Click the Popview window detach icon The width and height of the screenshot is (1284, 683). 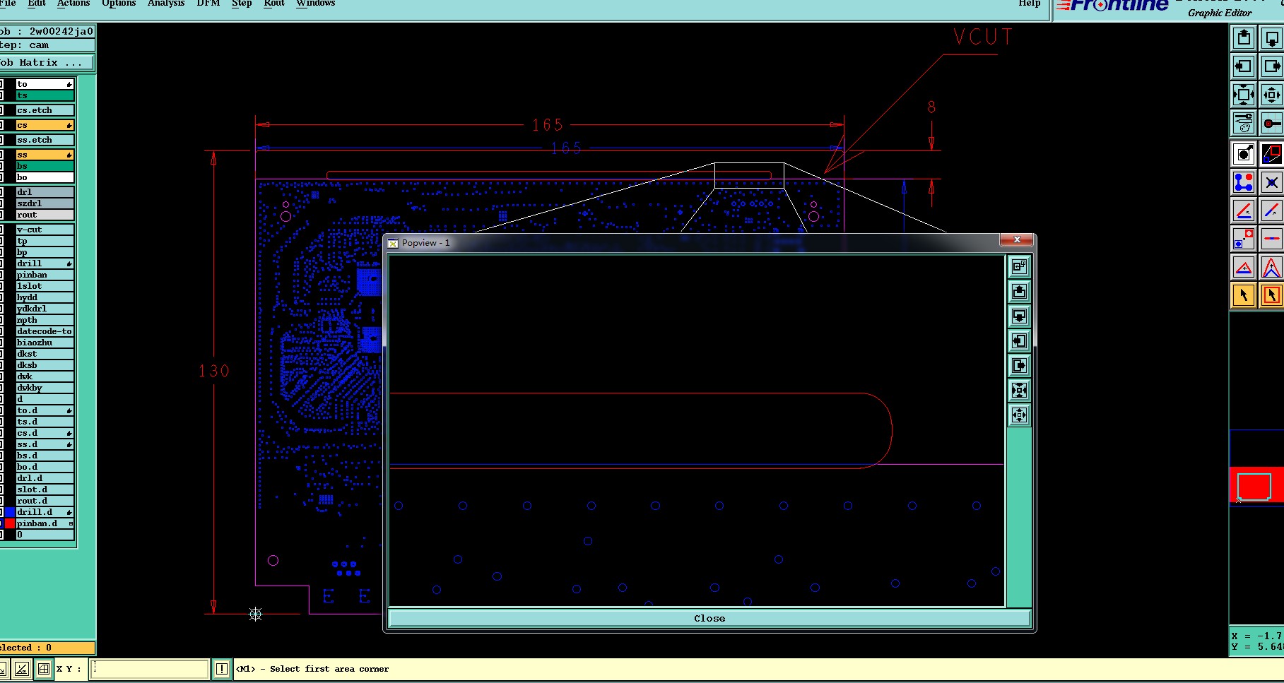tap(1019, 266)
